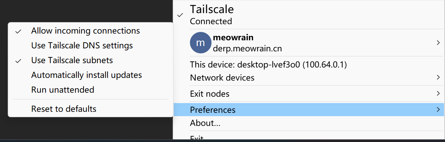445x142 pixels.
Task: Click the Tailscale Connected status entry
Action: pos(212,15)
